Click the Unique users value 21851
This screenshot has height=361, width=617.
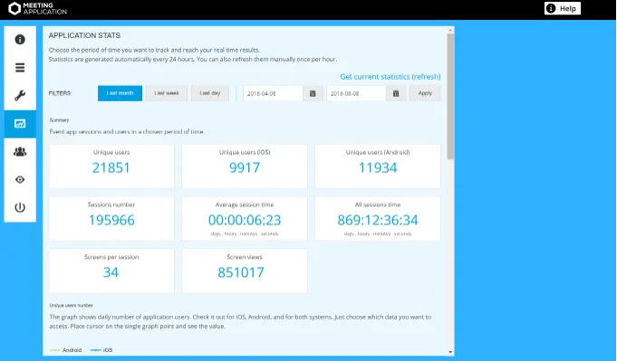click(x=111, y=167)
